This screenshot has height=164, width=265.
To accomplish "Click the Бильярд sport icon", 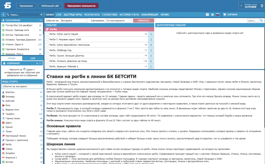I will (3, 96).
